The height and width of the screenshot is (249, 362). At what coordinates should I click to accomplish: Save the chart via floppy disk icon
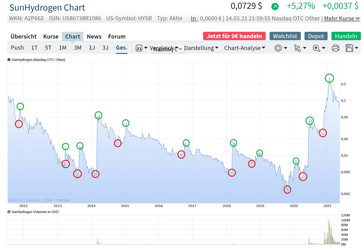(x=349, y=48)
